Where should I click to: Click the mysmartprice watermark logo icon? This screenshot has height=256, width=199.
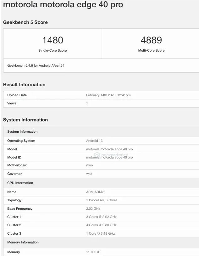(97, 155)
